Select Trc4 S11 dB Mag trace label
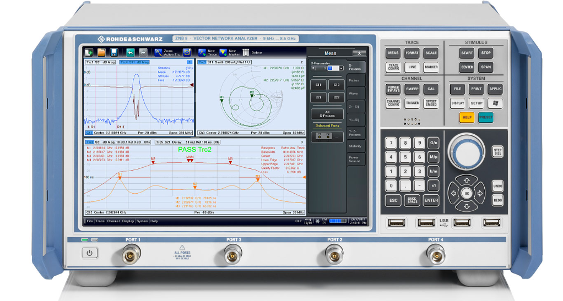Viewport: 563px width, 301px height. point(134,62)
